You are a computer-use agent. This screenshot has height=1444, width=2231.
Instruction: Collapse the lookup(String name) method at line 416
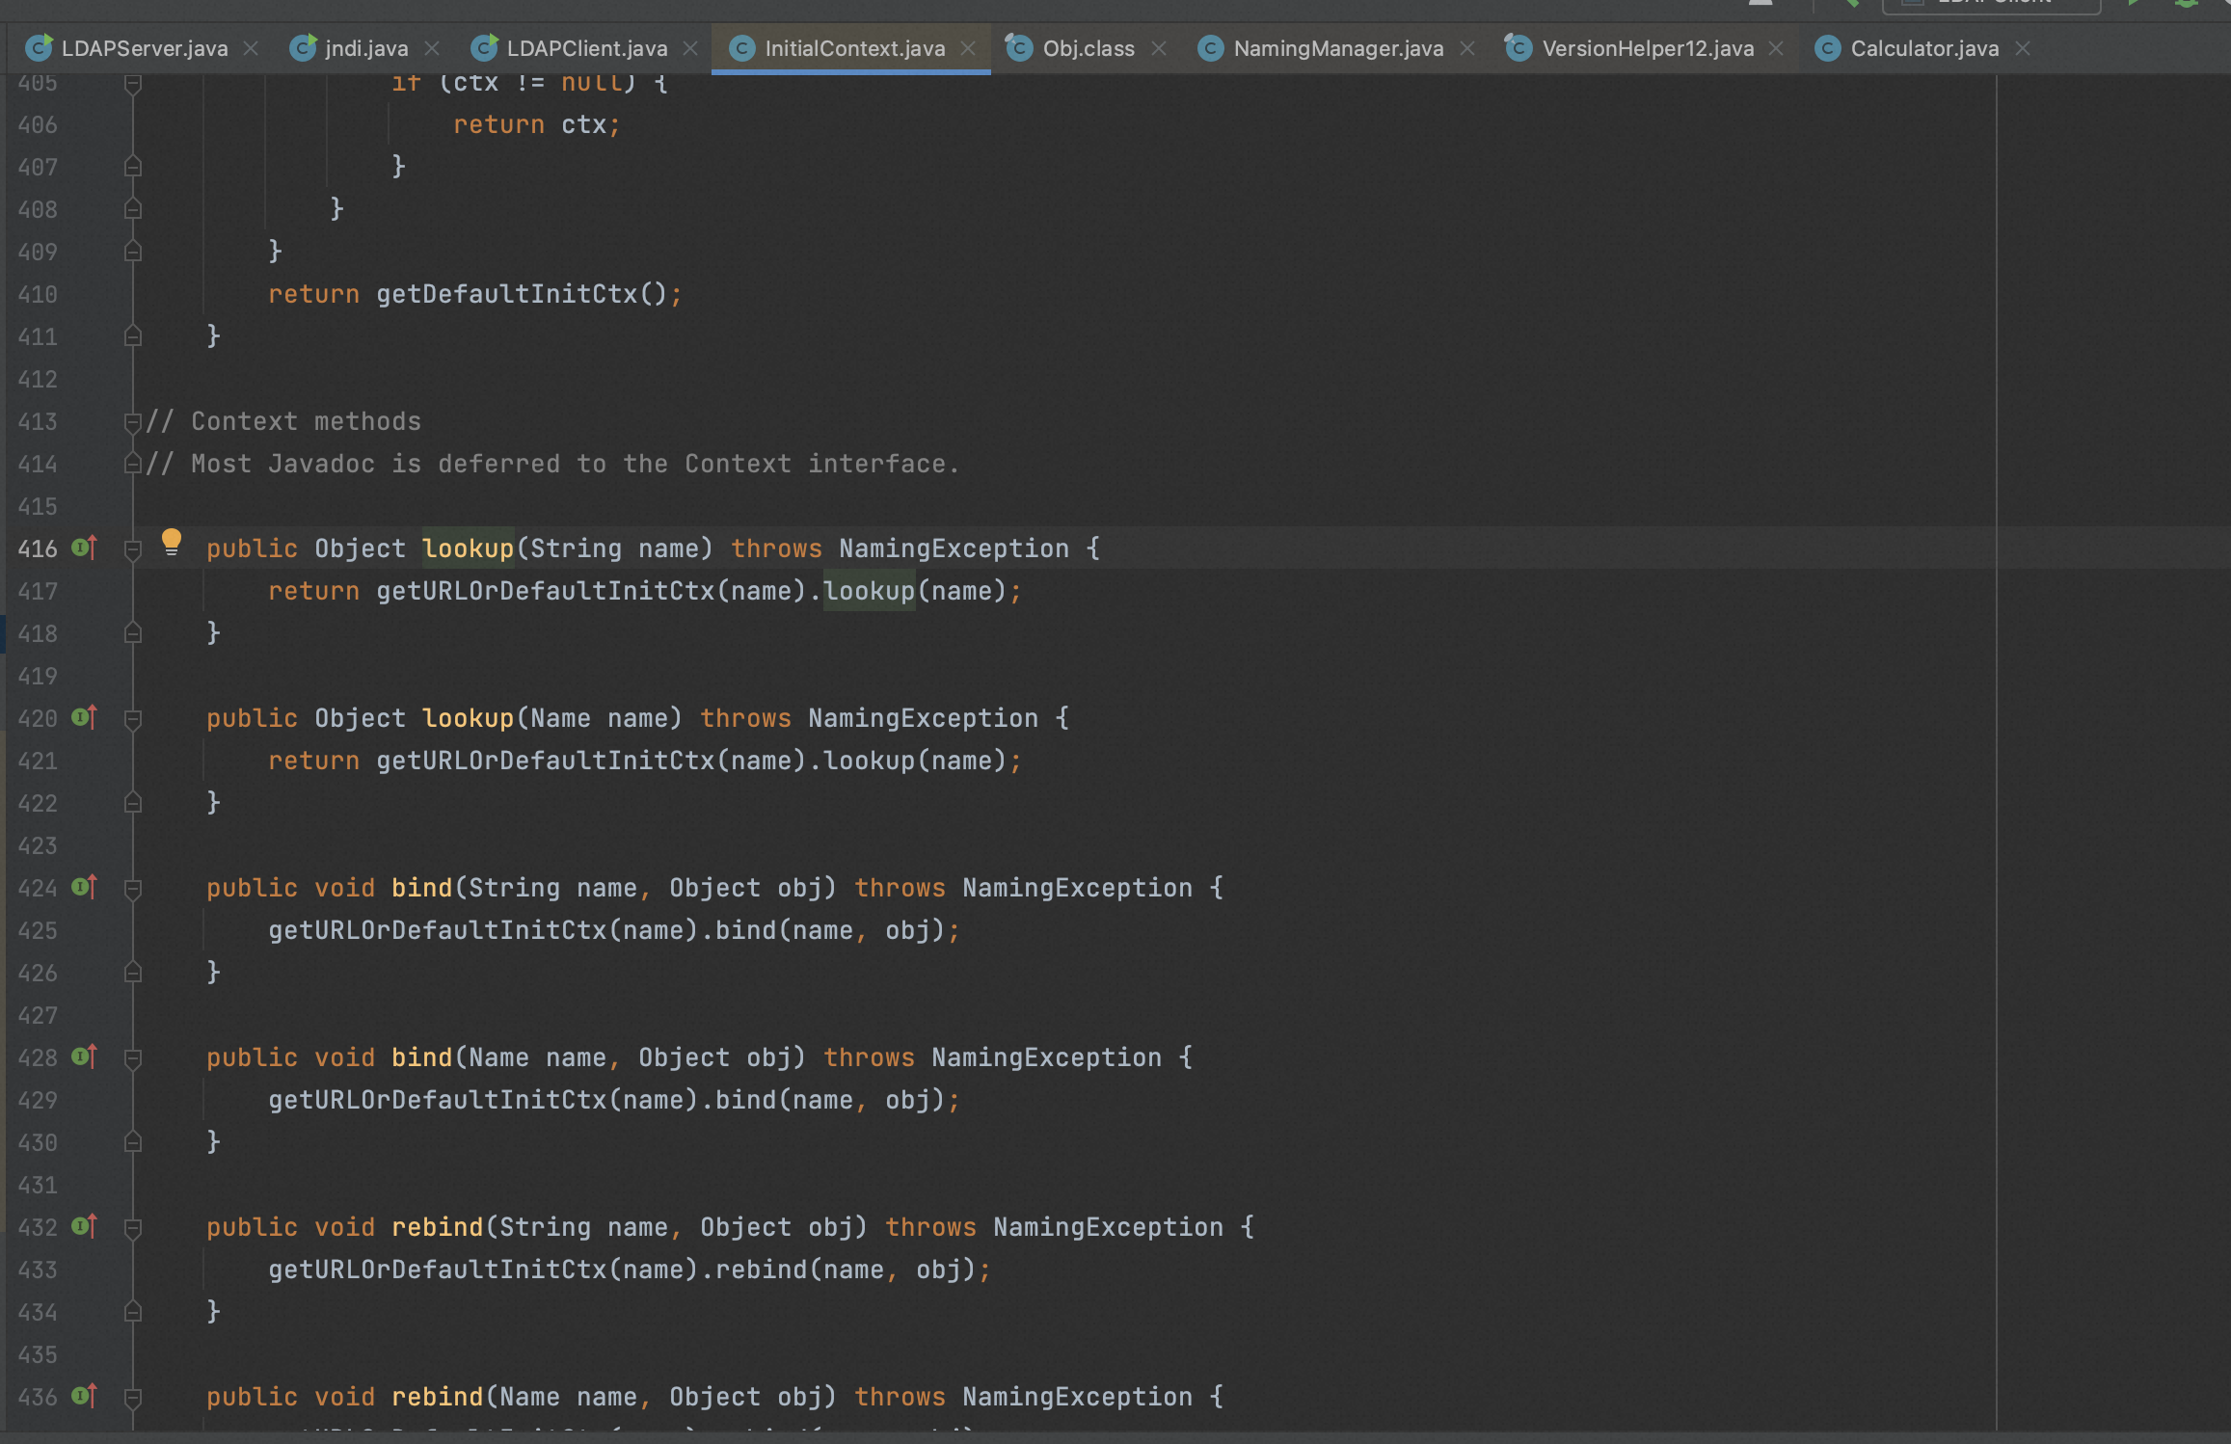pyautogui.click(x=133, y=549)
